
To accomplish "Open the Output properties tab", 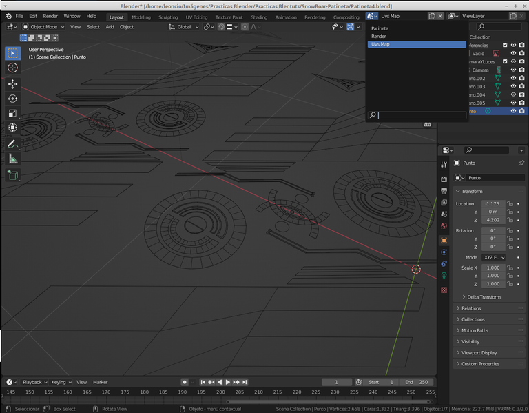I will 444,191.
